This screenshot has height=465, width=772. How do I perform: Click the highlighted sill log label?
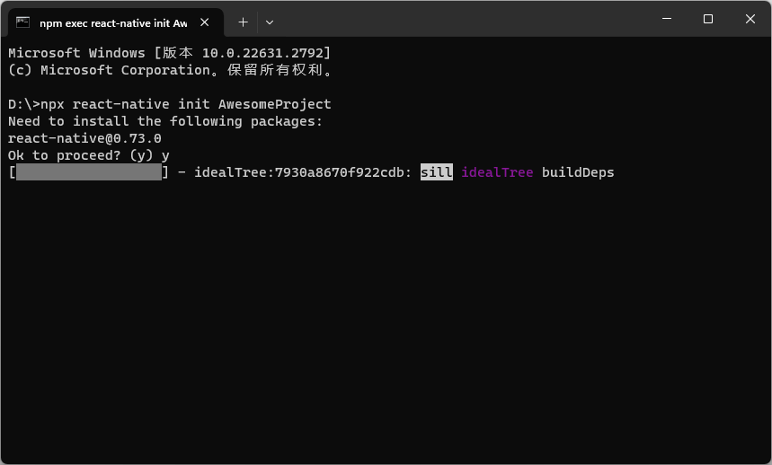coord(436,172)
